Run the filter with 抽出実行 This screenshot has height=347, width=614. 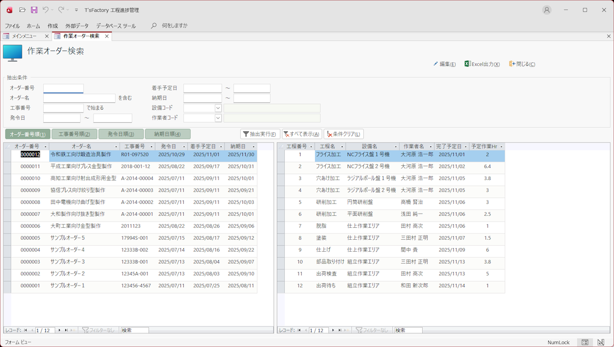[x=260, y=134]
